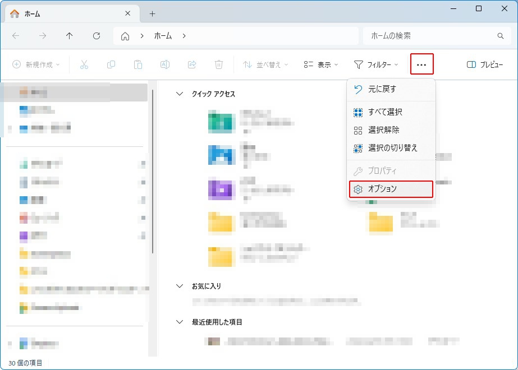Click the cut scissors icon

[84, 64]
